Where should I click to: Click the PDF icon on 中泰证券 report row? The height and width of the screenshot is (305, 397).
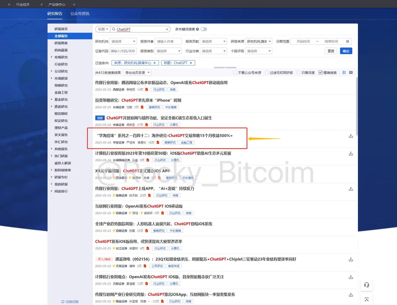click(x=147, y=125)
